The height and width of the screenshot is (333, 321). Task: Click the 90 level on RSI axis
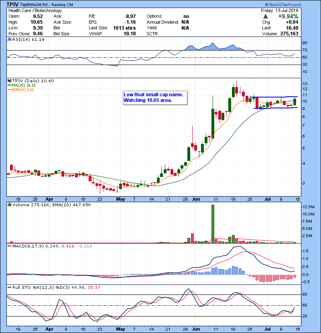[x=305, y=43]
